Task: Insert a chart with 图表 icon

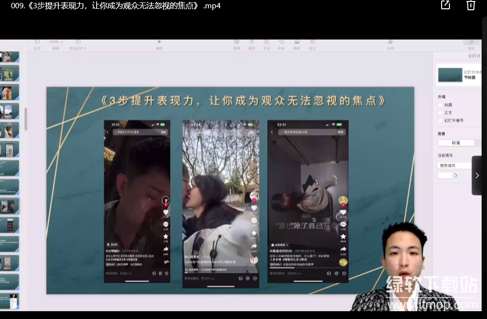Action: coord(252,42)
